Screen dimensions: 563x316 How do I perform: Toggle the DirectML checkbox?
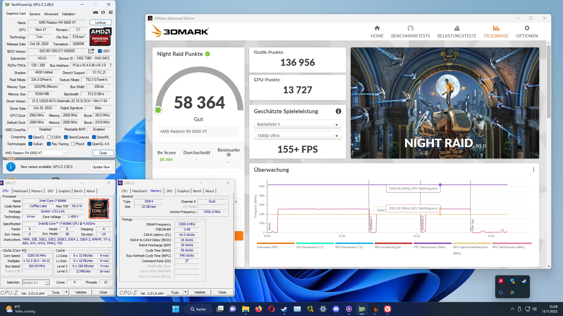click(94, 137)
